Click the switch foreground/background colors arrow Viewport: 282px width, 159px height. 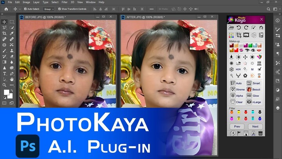tap(12, 91)
